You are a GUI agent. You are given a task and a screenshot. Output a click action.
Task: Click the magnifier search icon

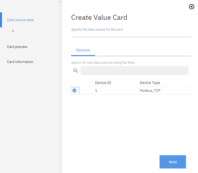pos(75,70)
